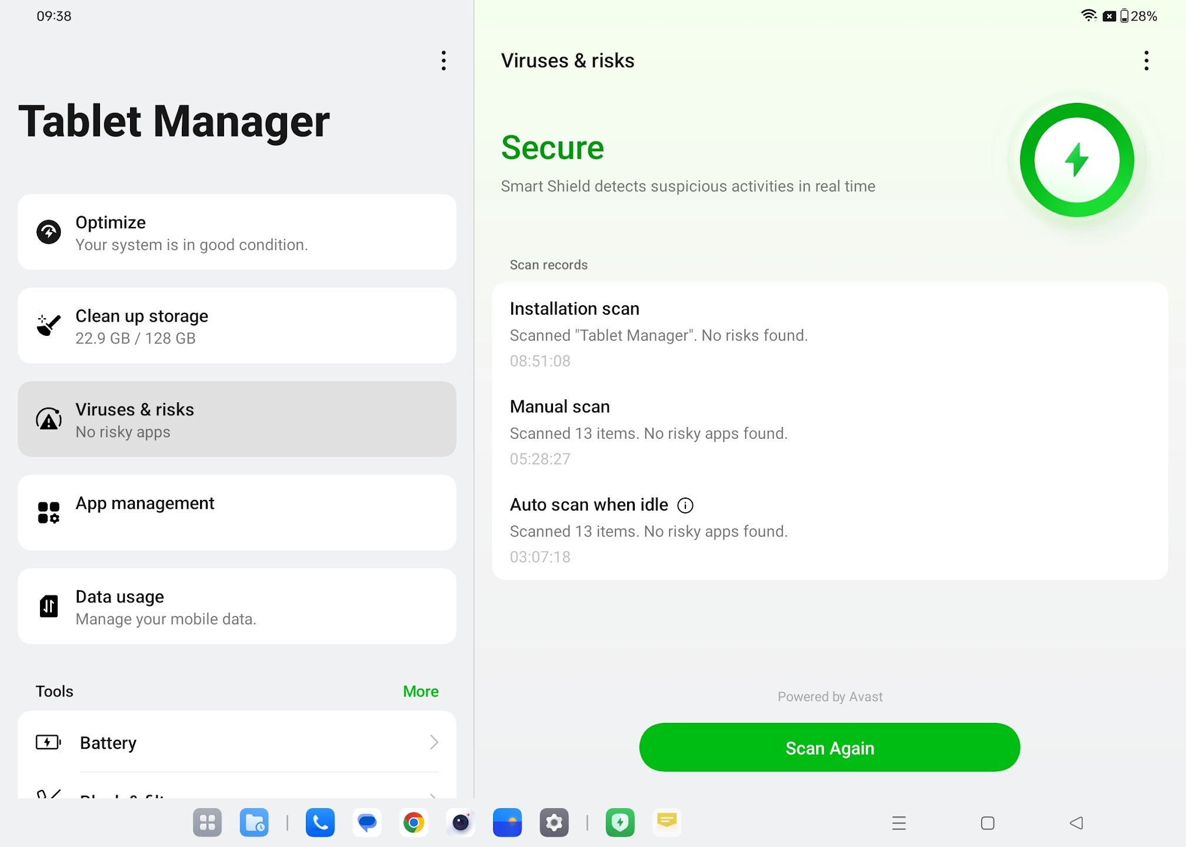The width and height of the screenshot is (1186, 847).
Task: Tap the Data usage SIM icon
Action: tap(49, 606)
